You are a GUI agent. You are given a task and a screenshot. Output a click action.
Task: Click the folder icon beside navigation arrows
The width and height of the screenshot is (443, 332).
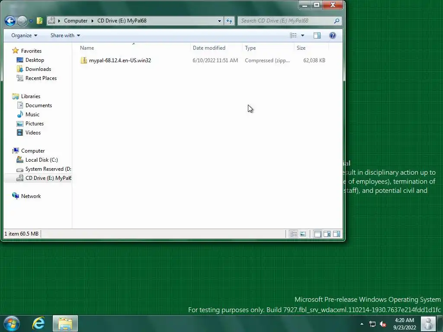39,21
